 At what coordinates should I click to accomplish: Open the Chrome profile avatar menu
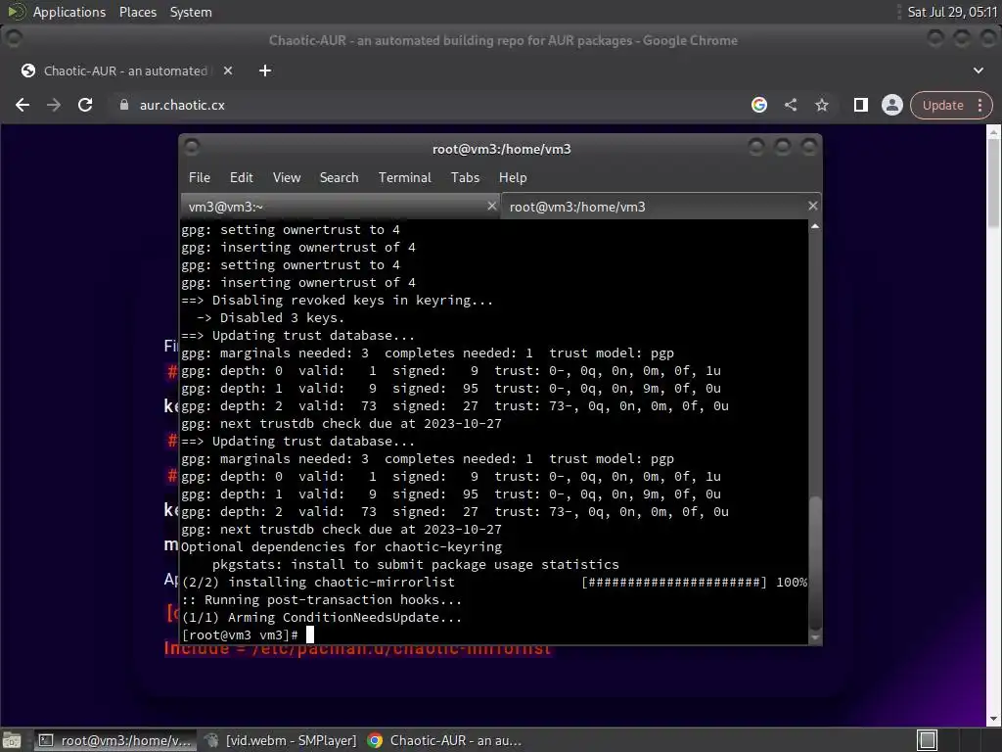[892, 105]
